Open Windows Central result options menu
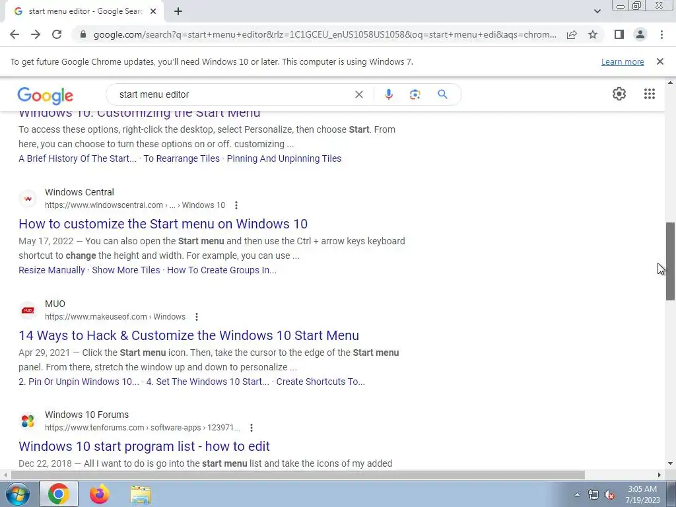676x507 pixels. tap(236, 205)
